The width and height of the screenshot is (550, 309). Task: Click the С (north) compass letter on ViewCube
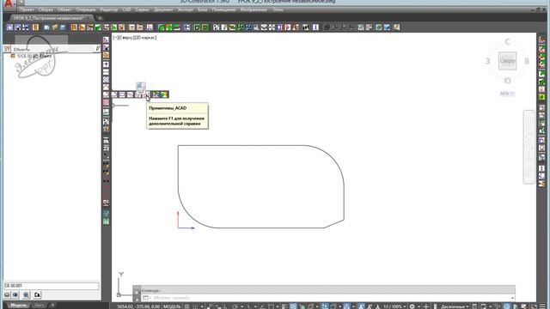(x=507, y=42)
